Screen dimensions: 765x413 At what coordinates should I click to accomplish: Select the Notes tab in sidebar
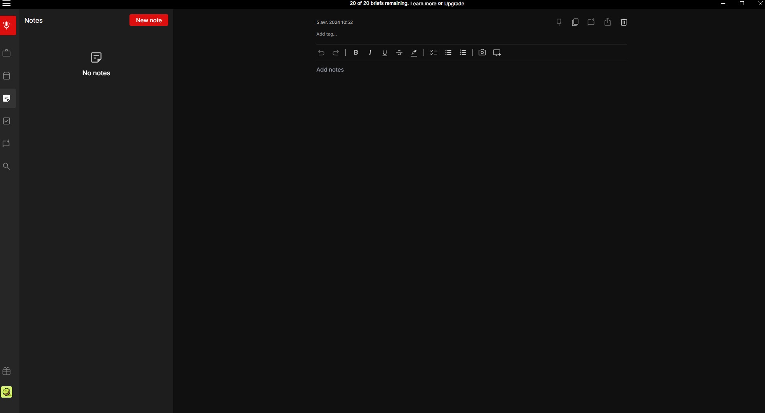(7, 98)
